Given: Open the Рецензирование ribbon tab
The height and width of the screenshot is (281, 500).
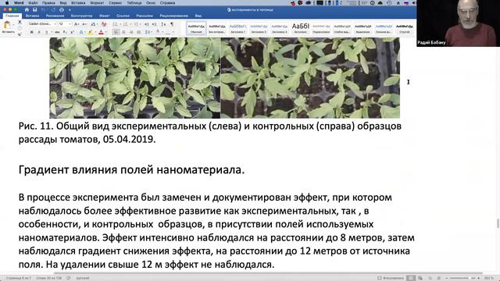Looking at the screenshot, I should (173, 16).
